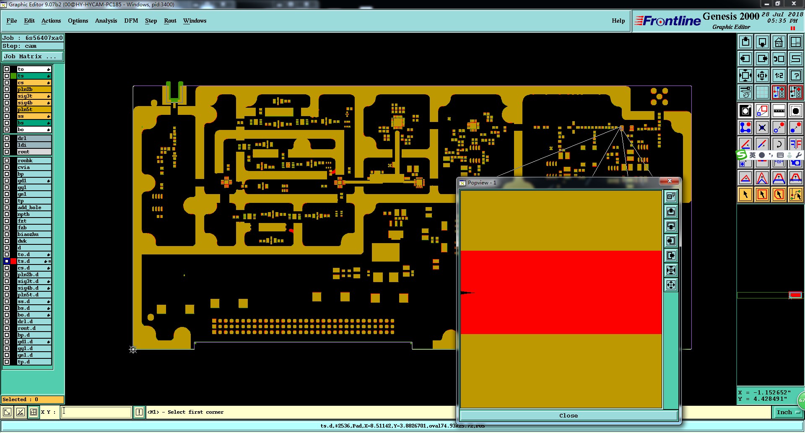Click the exclamation mark icon beside XY field
The height and width of the screenshot is (433, 805).
[x=139, y=412]
